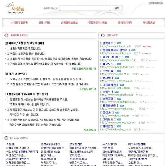Click the refresh icon beside 홈페이지 등록안내

click(x=6, y=35)
